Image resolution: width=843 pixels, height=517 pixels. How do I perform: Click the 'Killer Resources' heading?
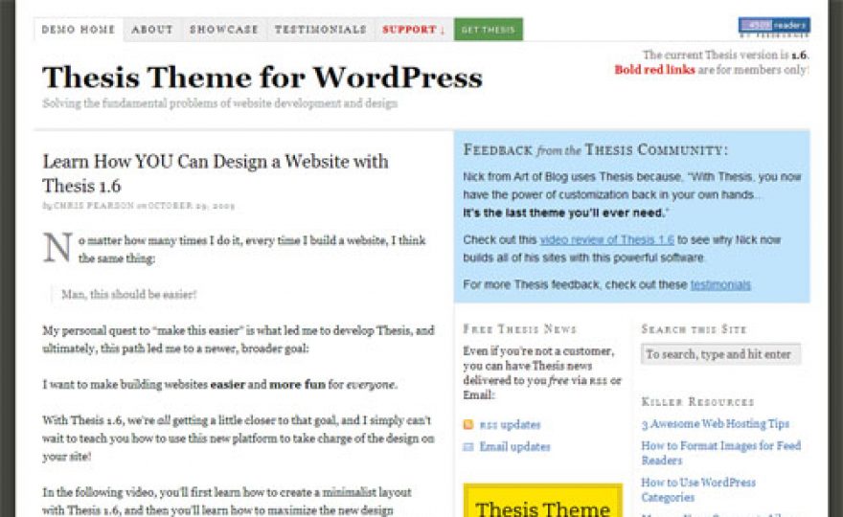(x=697, y=402)
